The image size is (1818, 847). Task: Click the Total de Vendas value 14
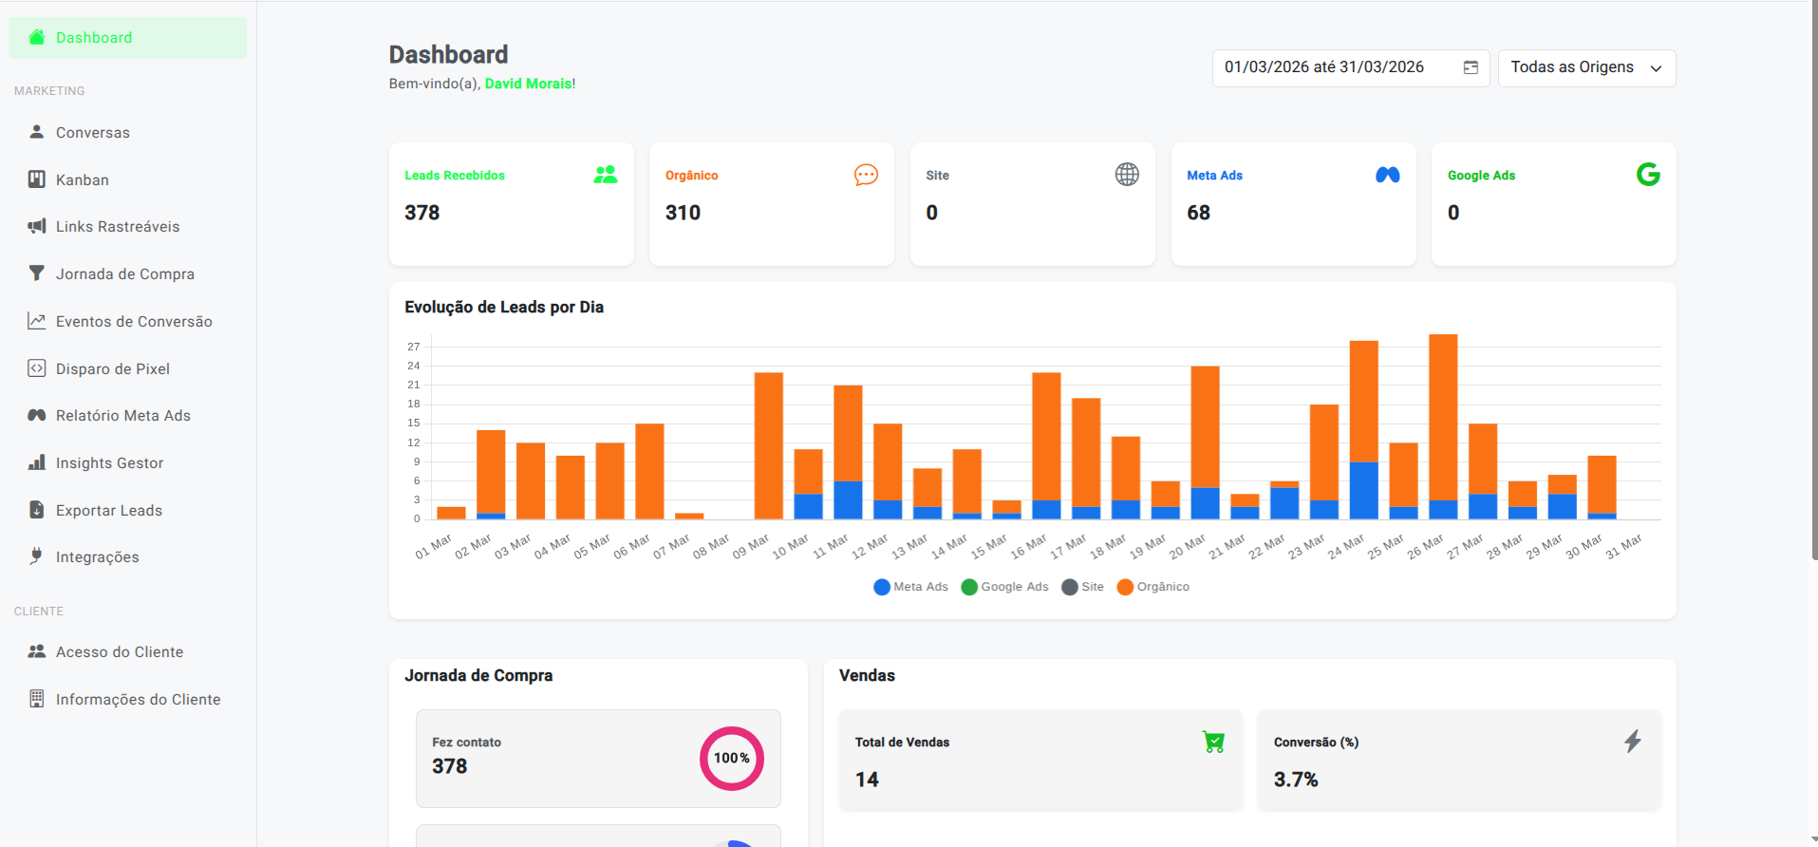[867, 780]
